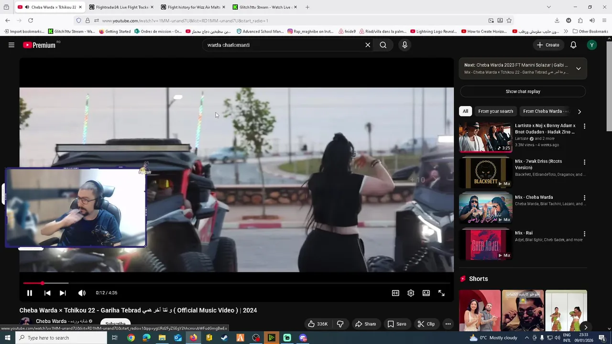Open options for the Lartiste x Nej video

(584, 127)
